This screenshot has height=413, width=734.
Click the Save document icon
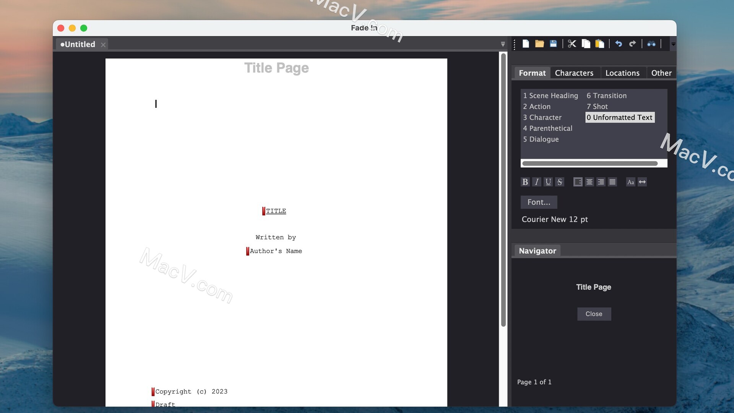(x=552, y=43)
